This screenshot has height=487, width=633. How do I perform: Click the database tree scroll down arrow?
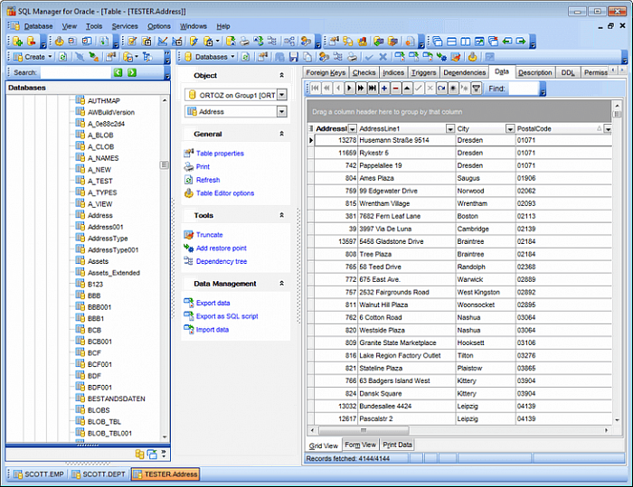(x=165, y=436)
